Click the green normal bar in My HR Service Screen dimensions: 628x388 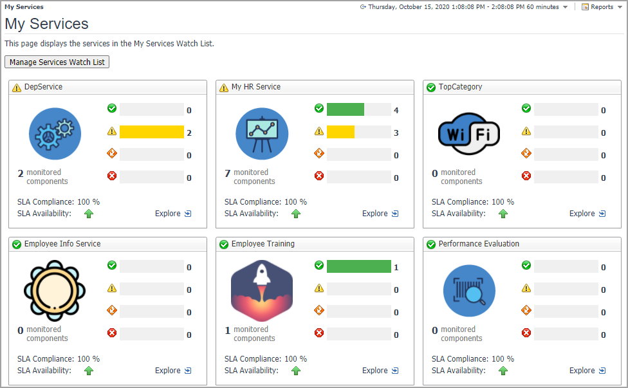point(345,109)
